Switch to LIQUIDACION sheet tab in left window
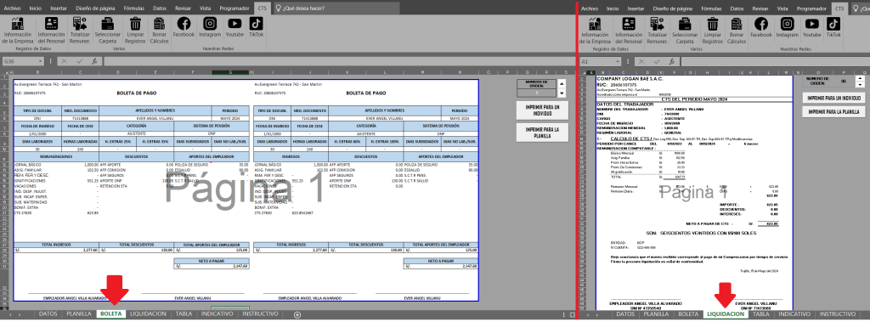Screen dimensions: 870x322 (148, 314)
